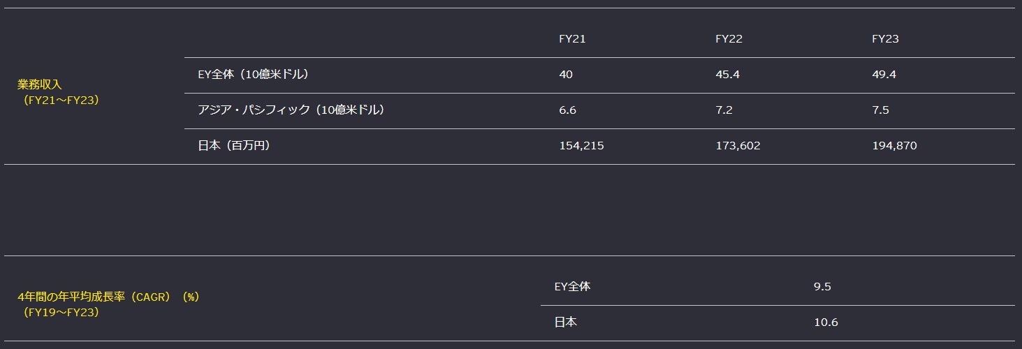
Task: Select the FY22 column header
Action: click(729, 39)
